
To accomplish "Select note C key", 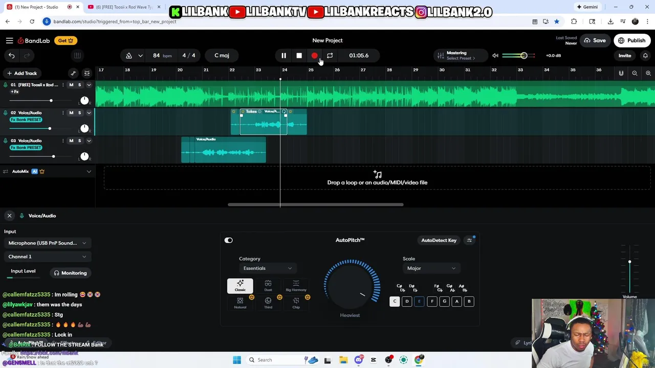I will pos(395,302).
